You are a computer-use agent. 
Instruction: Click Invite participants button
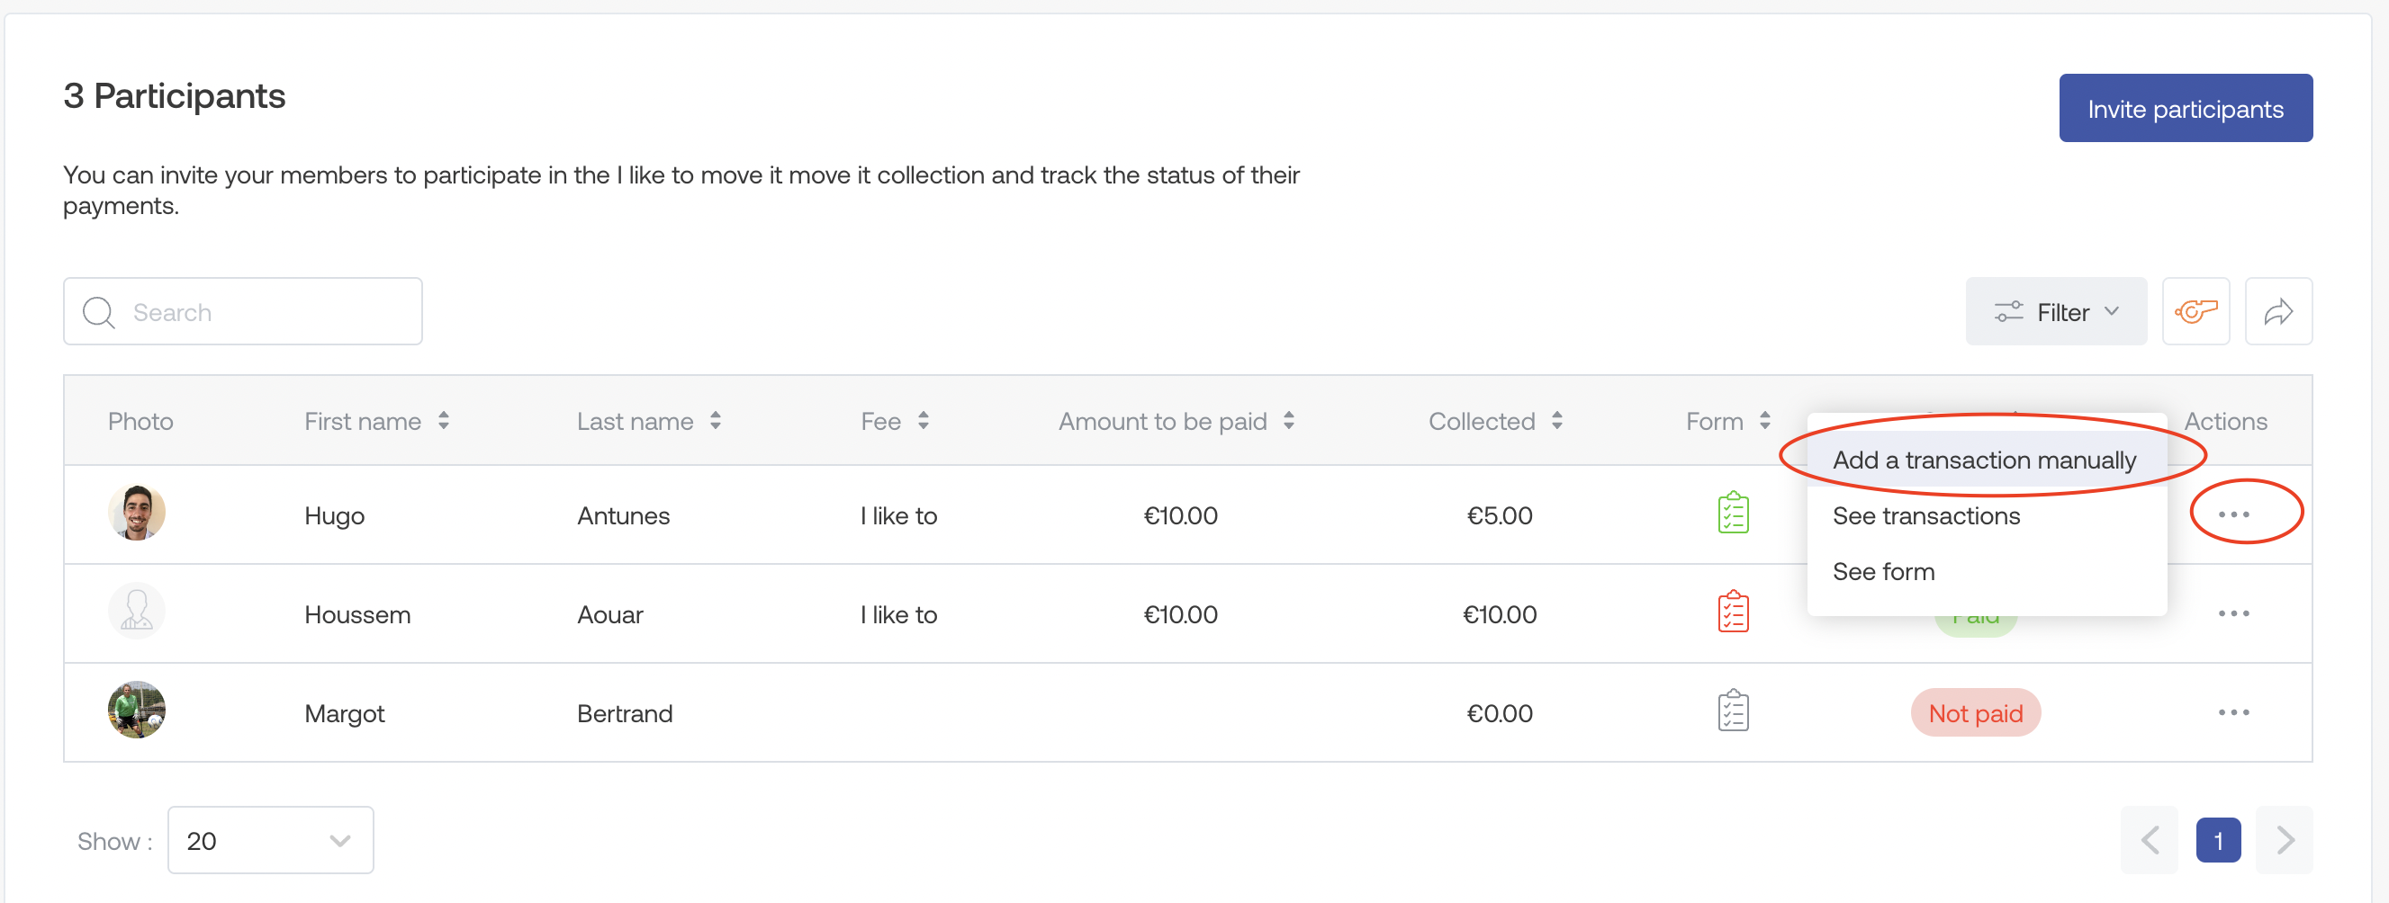pyautogui.click(x=2185, y=109)
